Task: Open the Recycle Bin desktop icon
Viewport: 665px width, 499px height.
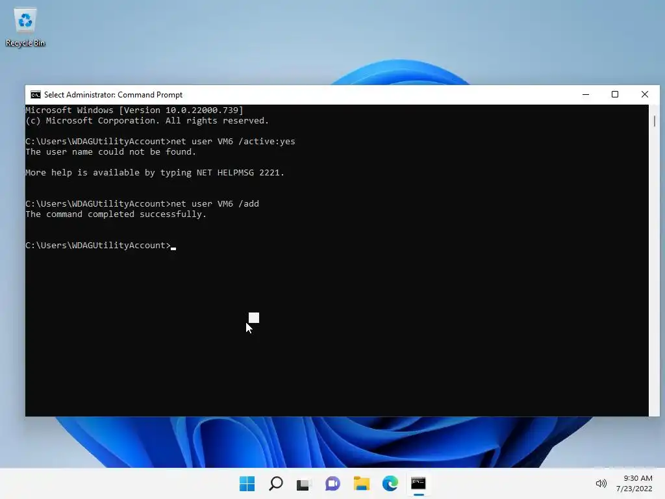Action: (25, 27)
